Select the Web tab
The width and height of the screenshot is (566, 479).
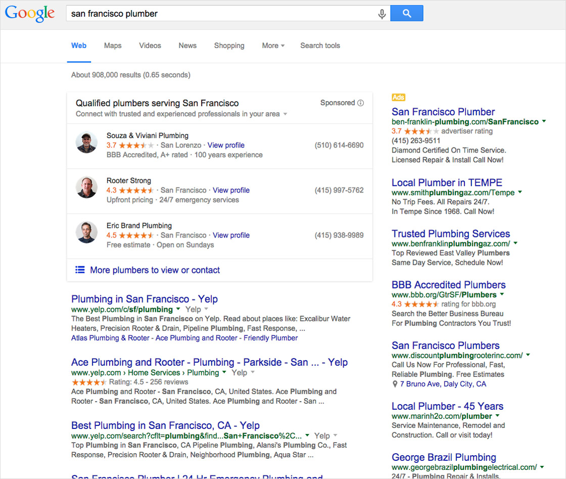[x=79, y=45]
